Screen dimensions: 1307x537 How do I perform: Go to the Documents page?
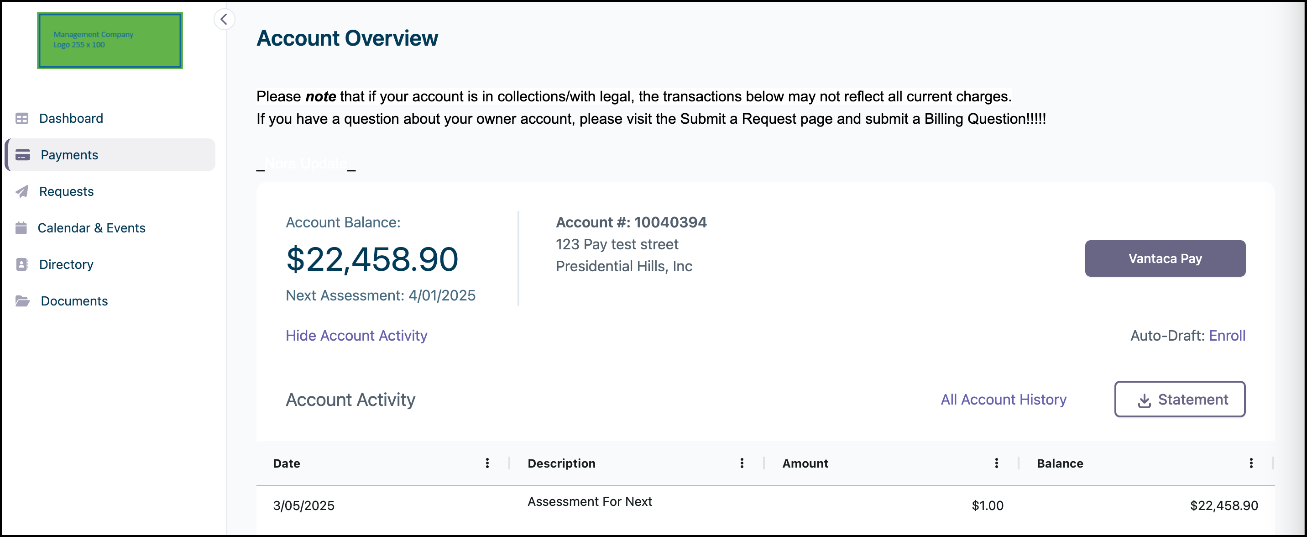pyautogui.click(x=74, y=301)
